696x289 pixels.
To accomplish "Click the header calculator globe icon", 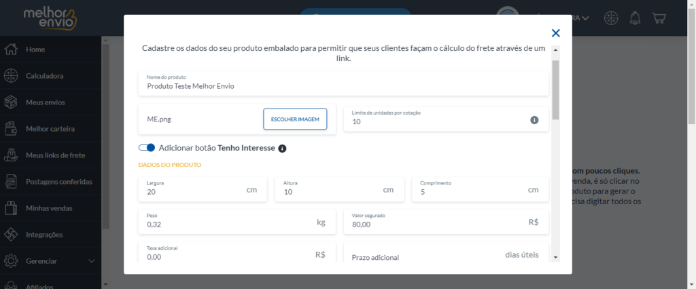I will 612,18.
